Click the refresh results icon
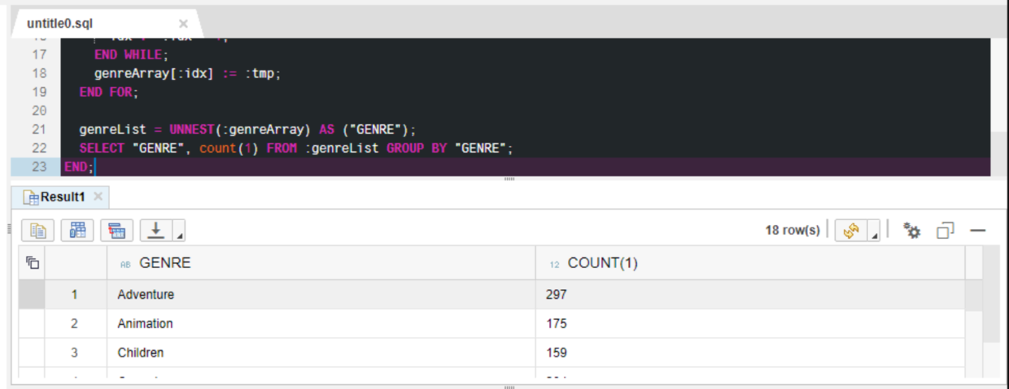This screenshot has width=1009, height=389. (851, 231)
